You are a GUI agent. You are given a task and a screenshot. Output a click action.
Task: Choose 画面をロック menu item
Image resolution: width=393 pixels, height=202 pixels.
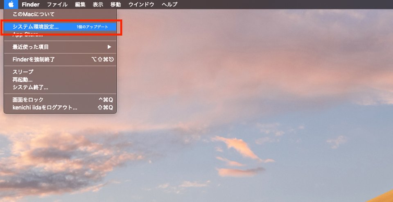coord(60,100)
